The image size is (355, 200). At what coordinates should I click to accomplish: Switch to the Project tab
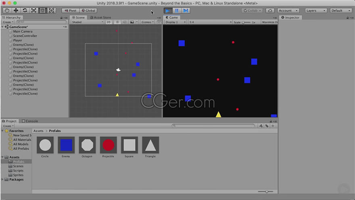click(x=9, y=121)
